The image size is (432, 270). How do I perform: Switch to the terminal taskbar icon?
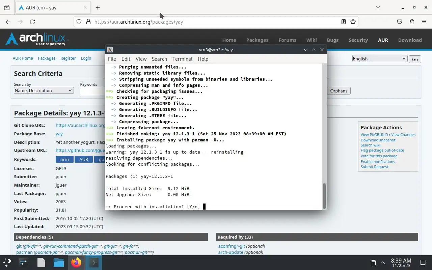93,262
